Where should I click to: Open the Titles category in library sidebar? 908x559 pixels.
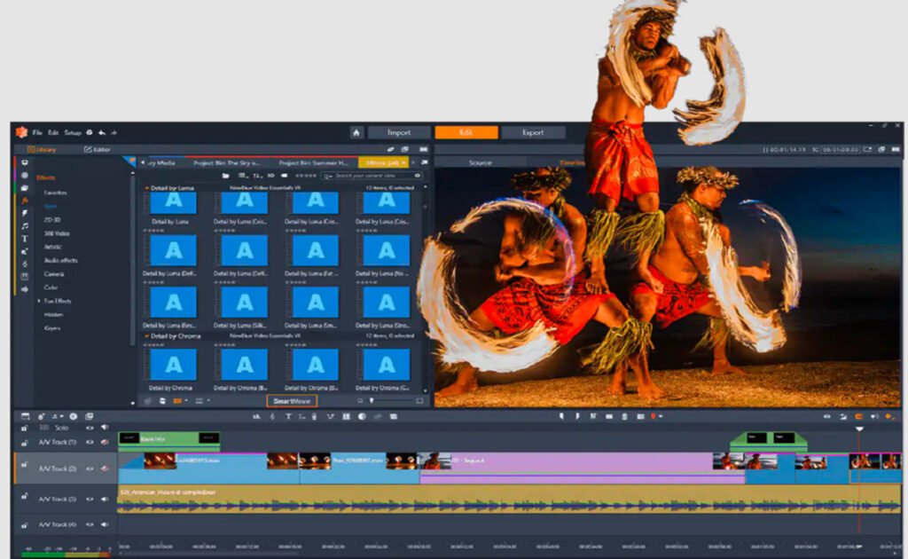(x=24, y=239)
